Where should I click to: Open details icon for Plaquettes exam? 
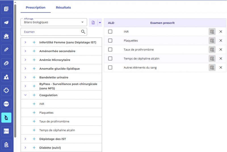(212, 41)
